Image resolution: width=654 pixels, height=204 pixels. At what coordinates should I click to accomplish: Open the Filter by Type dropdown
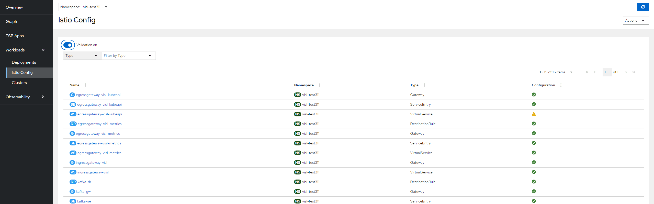click(x=128, y=56)
